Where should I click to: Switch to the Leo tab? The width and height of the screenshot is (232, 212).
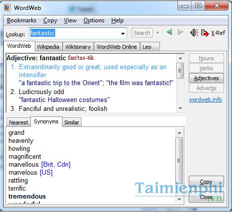coord(150,47)
